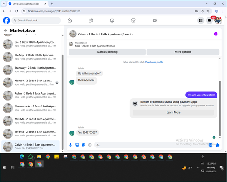Image resolution: width=227 pixels, height=182 pixels.
Task: Click the $800 listing thumbnail under Marketplace
Action: [x=71, y=44]
